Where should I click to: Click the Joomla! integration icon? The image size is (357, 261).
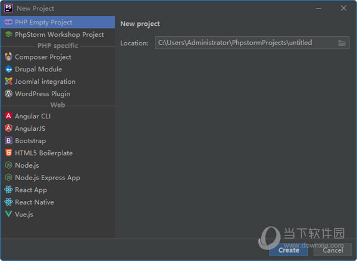pos(8,81)
